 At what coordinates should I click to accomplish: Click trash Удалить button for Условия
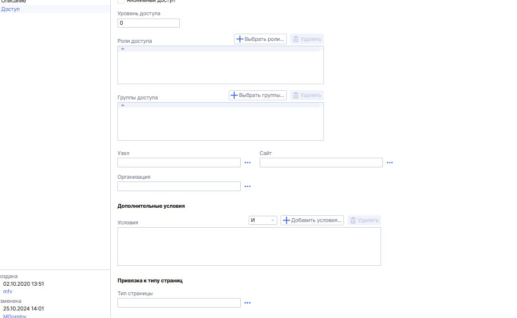364,220
